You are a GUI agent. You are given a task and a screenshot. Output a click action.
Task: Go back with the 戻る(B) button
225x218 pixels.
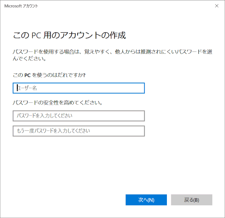click(x=191, y=200)
